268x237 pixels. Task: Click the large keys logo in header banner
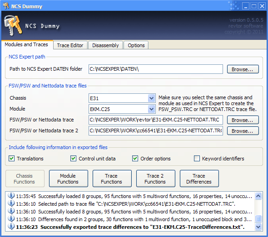click(13, 25)
